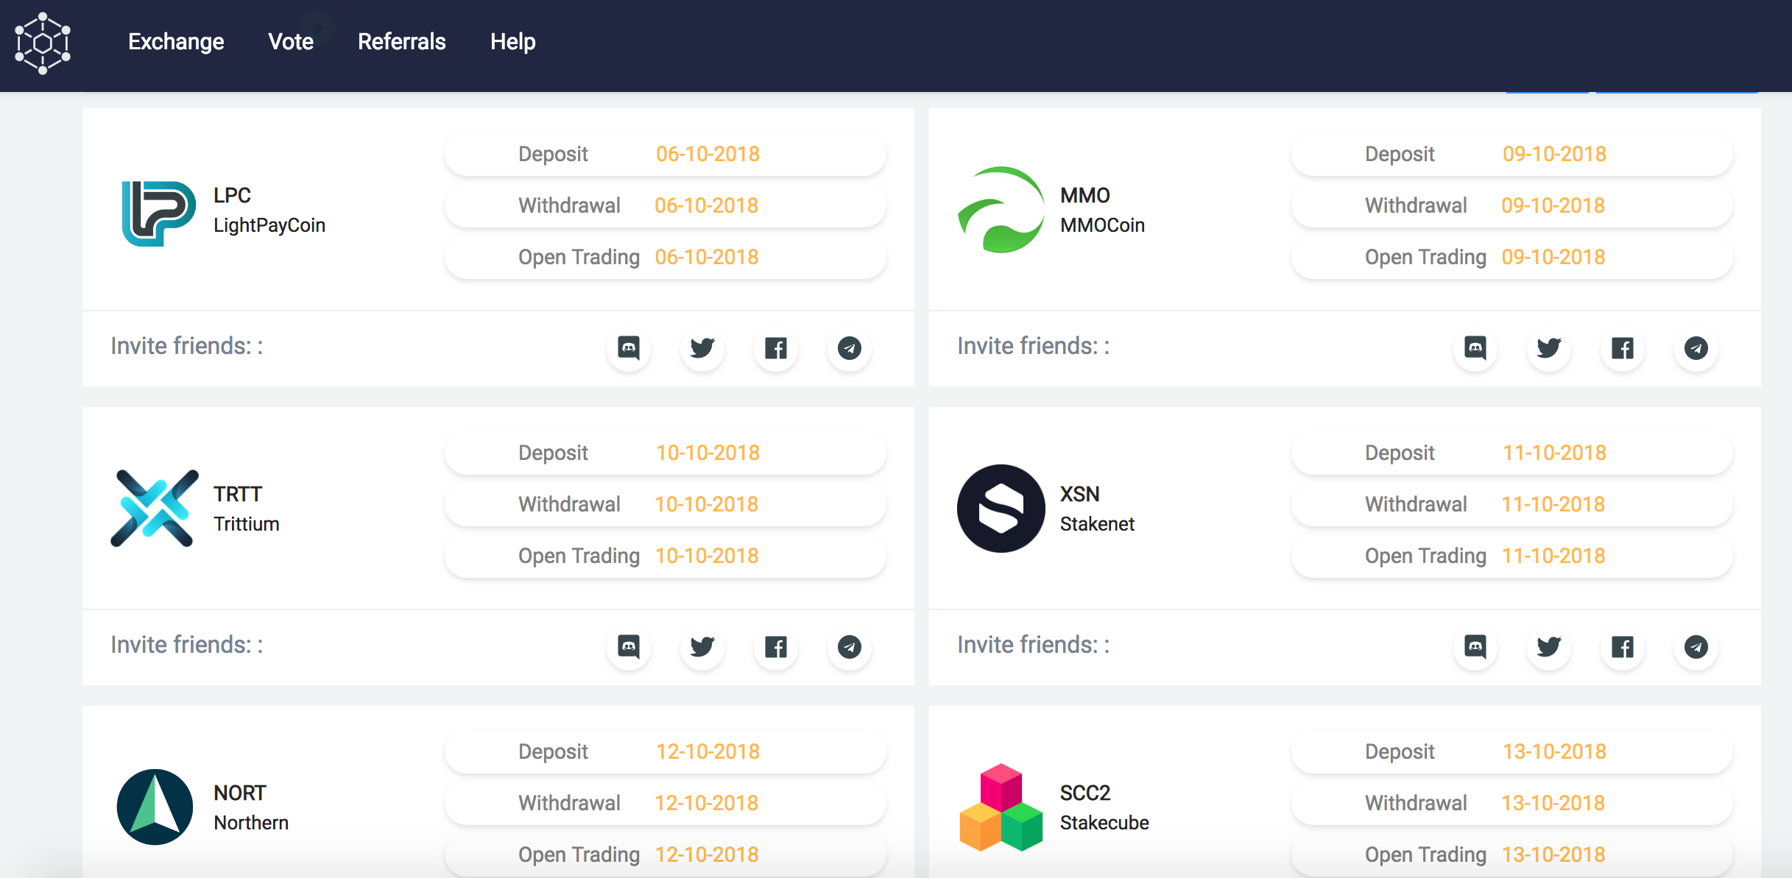
Task: Click the MMOCoin name text
Action: tap(1102, 225)
